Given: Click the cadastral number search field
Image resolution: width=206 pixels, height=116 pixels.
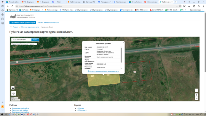Looking at the screenshot, I should [x=21, y=40].
